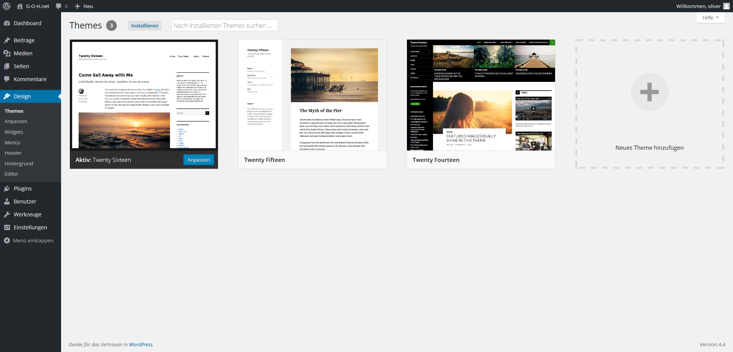Click the Medien media icon
Screen dimensions: 733x352
click(x=7, y=53)
